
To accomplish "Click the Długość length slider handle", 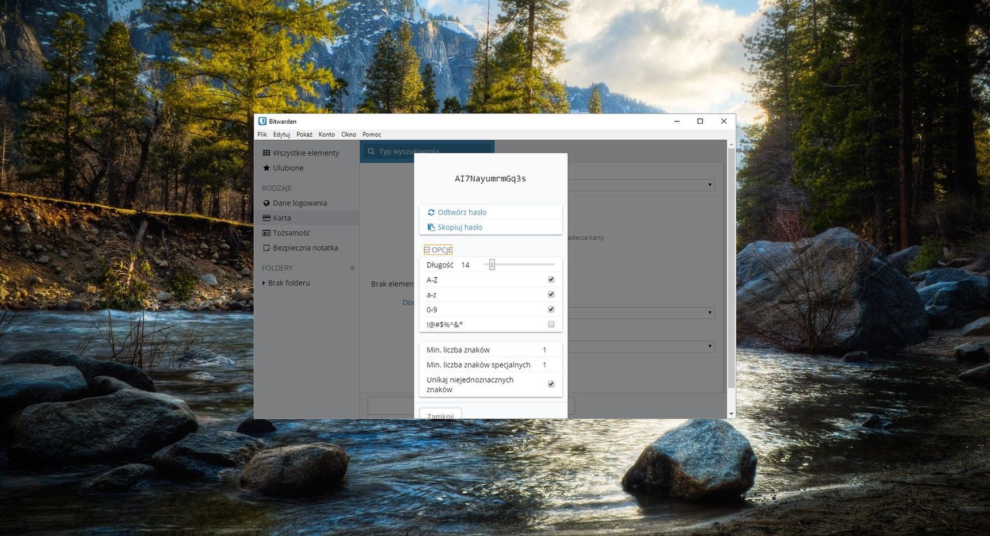I will point(492,265).
